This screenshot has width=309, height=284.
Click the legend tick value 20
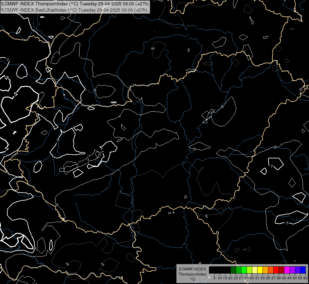click(230, 278)
